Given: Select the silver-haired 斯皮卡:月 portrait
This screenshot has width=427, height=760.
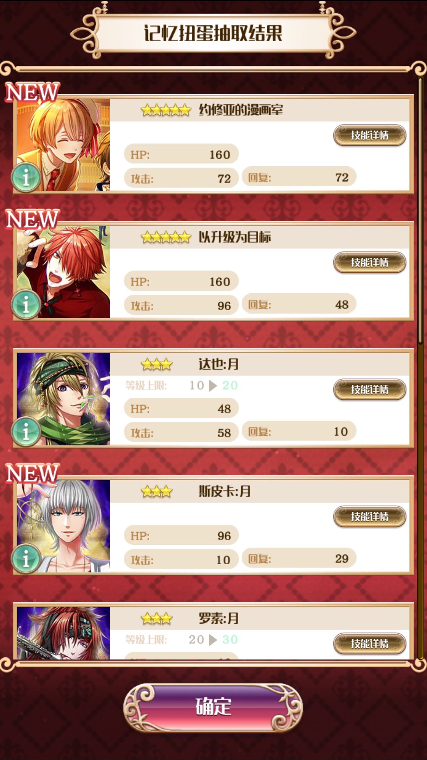Looking at the screenshot, I should pyautogui.click(x=63, y=526).
